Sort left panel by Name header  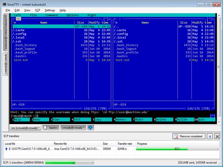click(44, 23)
